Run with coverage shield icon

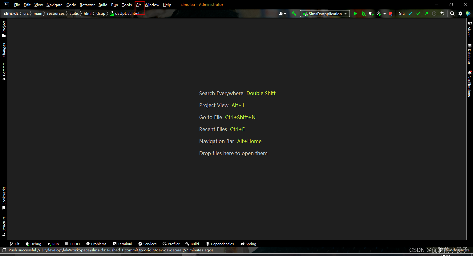point(371,14)
